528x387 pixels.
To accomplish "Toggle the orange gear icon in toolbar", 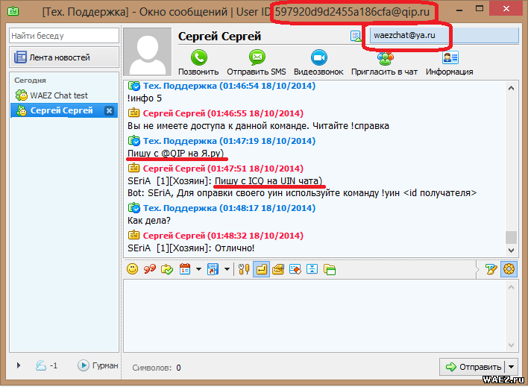I will pyautogui.click(x=509, y=269).
